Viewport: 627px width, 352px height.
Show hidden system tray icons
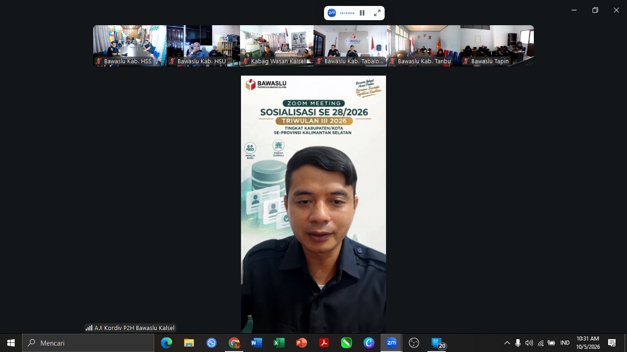507,343
